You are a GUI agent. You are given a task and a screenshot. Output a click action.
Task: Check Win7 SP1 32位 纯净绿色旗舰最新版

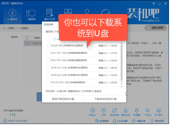(49, 53)
